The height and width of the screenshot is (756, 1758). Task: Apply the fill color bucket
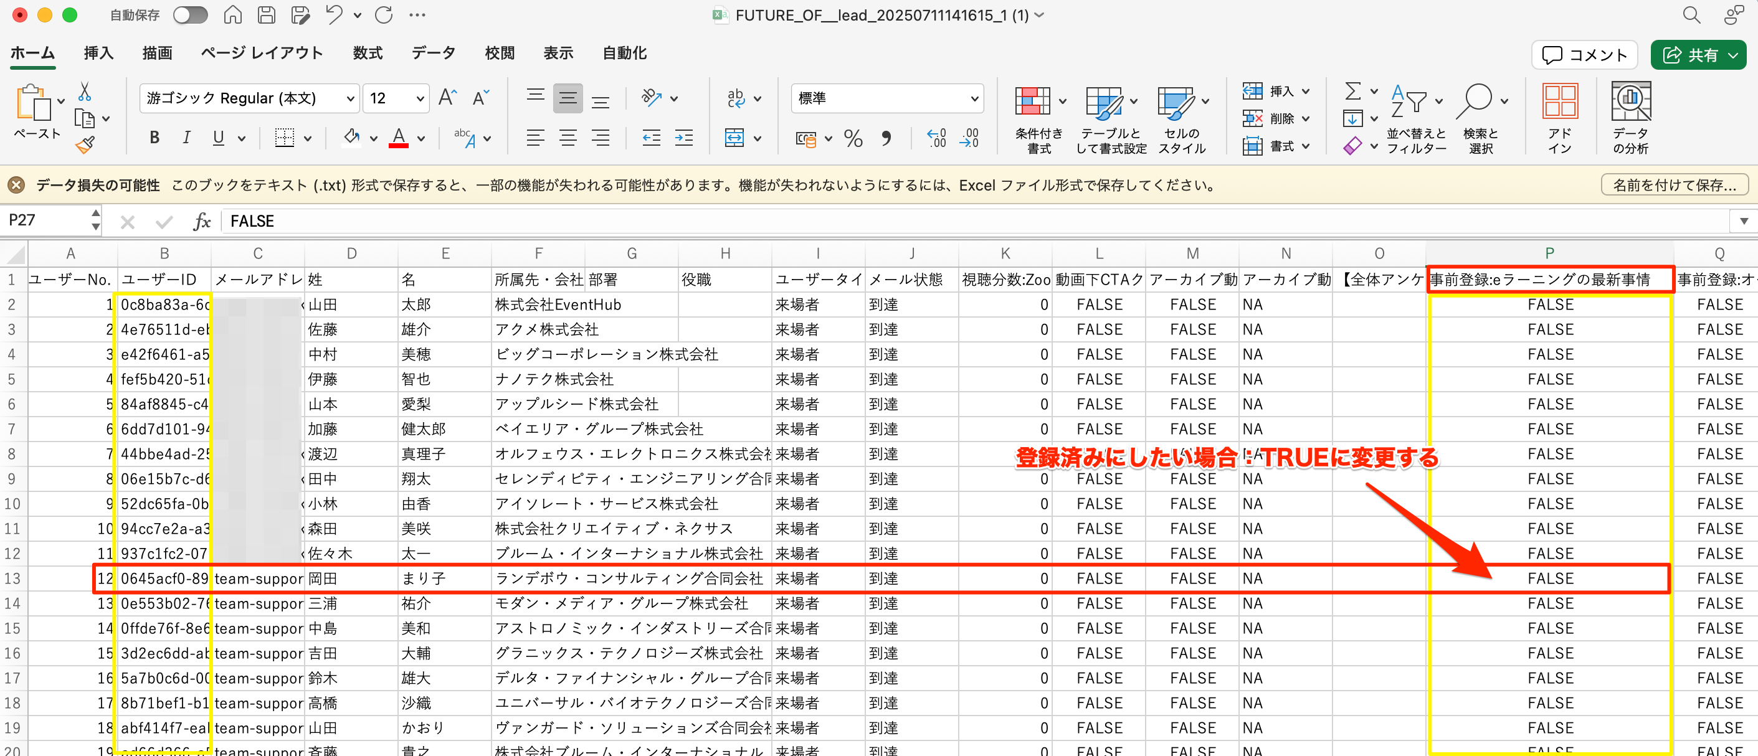[351, 138]
